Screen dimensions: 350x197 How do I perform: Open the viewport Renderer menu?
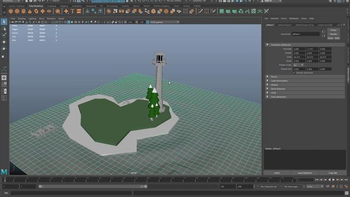pyautogui.click(x=51, y=19)
